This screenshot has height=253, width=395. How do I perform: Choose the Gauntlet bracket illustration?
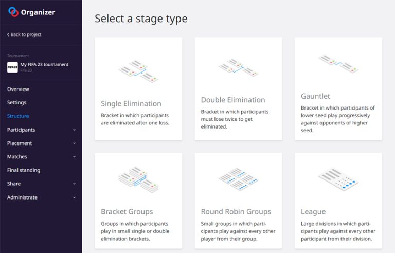[x=338, y=64]
